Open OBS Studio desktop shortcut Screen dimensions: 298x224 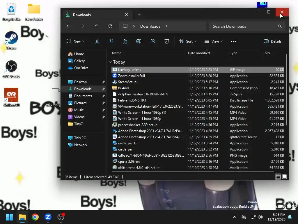click(x=11, y=69)
